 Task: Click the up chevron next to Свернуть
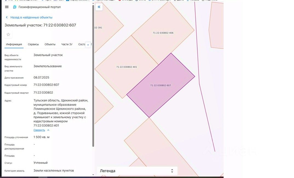click(48, 130)
